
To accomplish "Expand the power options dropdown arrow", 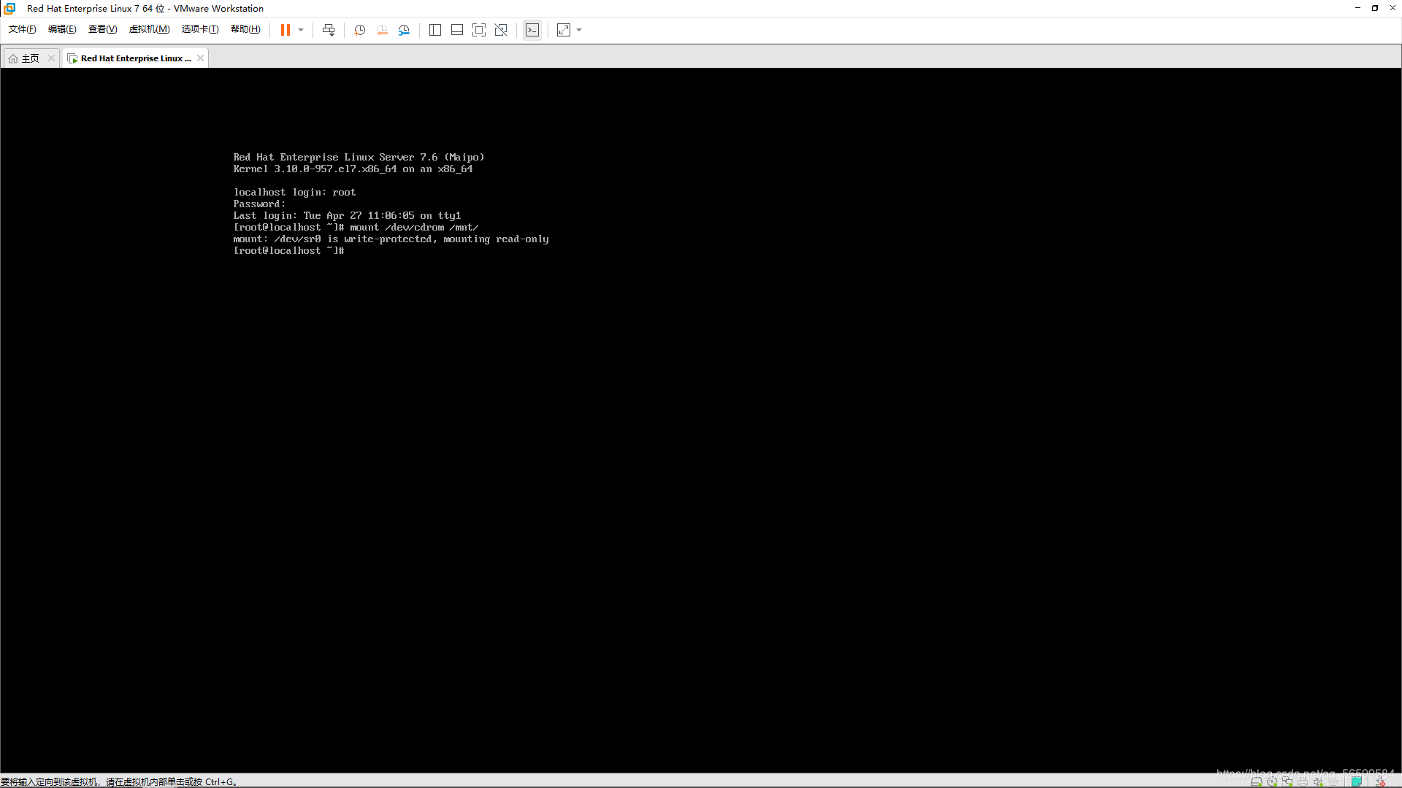I will point(301,30).
